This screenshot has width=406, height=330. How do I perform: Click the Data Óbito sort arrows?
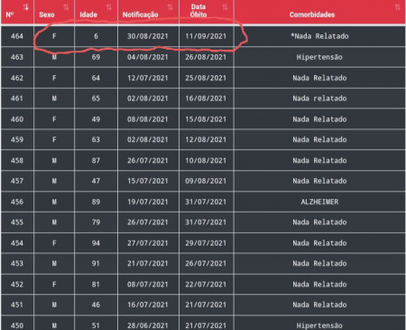(225, 7)
